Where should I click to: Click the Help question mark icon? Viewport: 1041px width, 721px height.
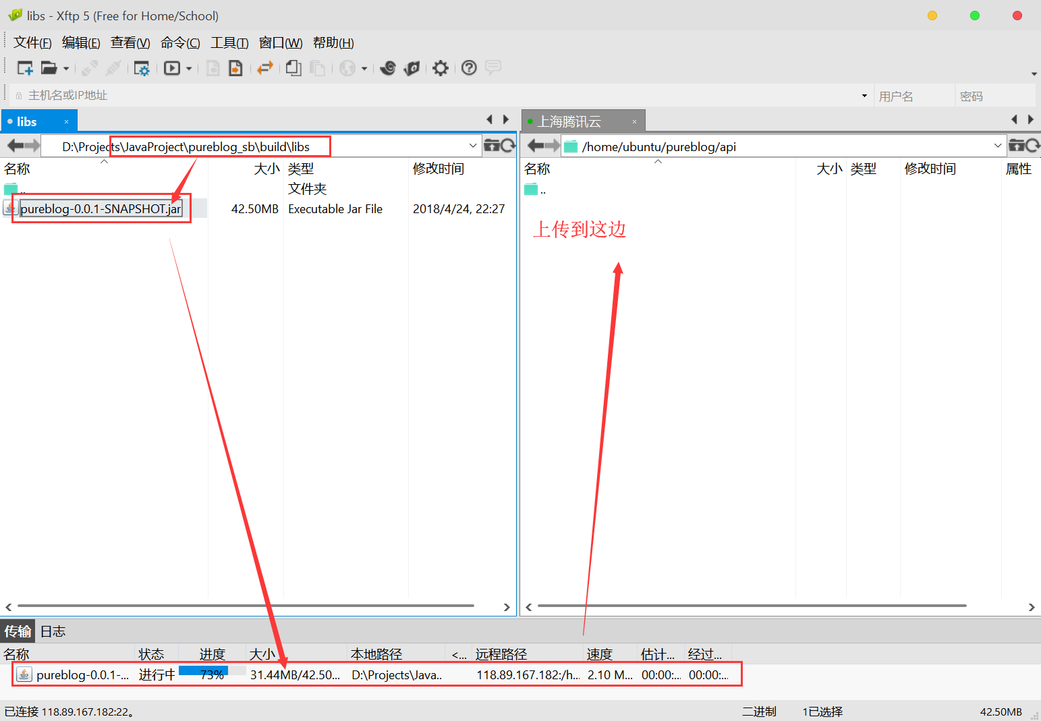point(469,68)
